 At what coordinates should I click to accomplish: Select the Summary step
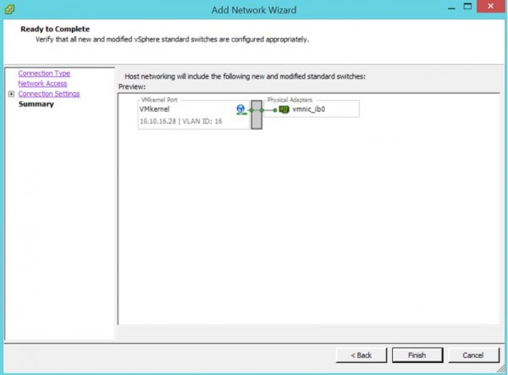coord(36,104)
